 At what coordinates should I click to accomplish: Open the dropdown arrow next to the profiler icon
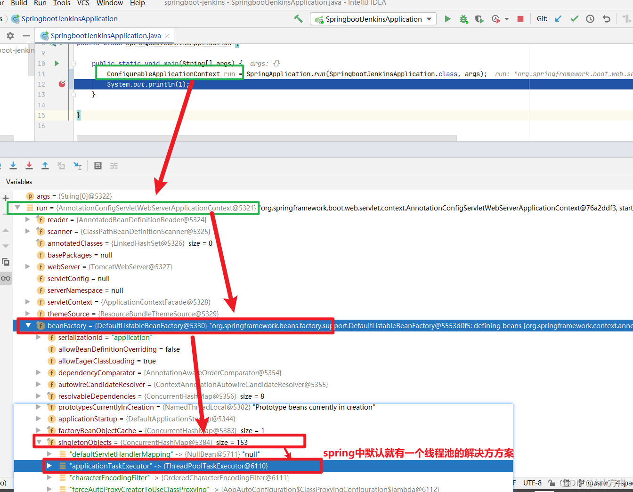(x=507, y=19)
